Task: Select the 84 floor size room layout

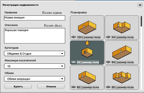Action: point(122,53)
